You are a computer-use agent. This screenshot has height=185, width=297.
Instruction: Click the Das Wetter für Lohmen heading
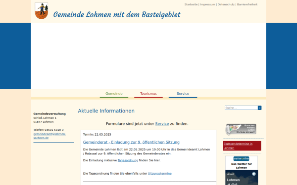242,166
